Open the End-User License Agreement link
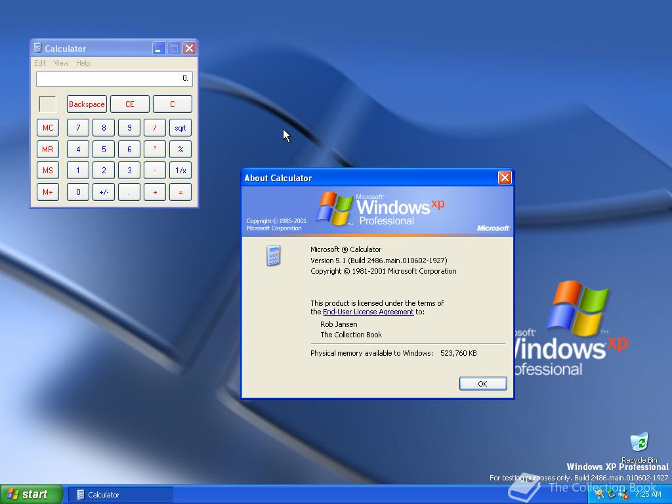 [x=368, y=312]
